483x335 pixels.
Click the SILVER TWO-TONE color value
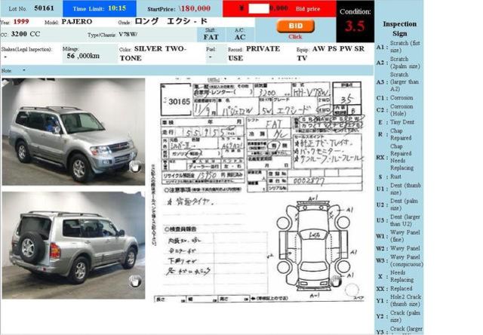(152, 54)
